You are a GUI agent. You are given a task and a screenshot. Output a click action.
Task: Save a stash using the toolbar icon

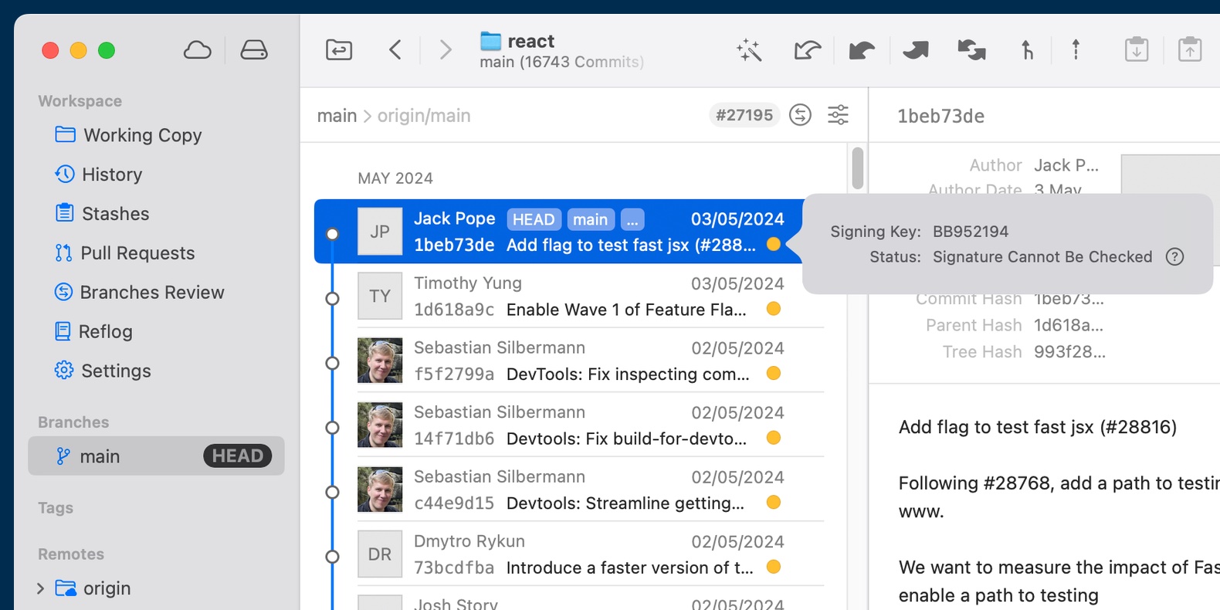pyautogui.click(x=1136, y=50)
